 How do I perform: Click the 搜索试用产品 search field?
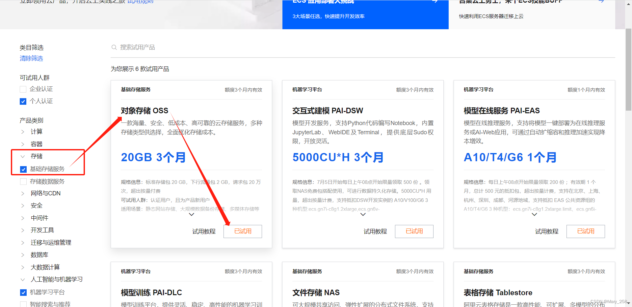point(138,47)
